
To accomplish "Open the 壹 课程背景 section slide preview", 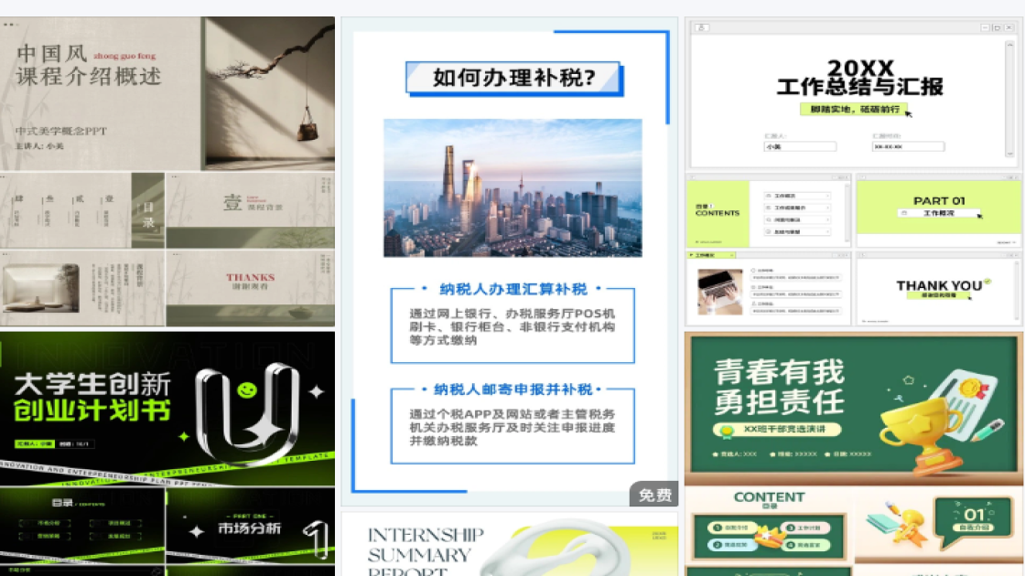I will coord(251,210).
